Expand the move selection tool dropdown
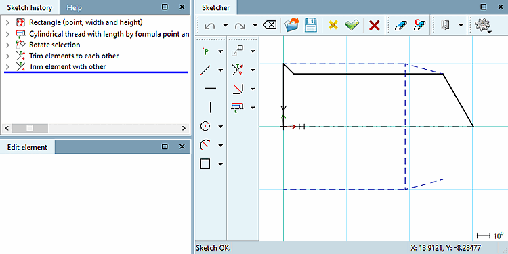 [253, 51]
